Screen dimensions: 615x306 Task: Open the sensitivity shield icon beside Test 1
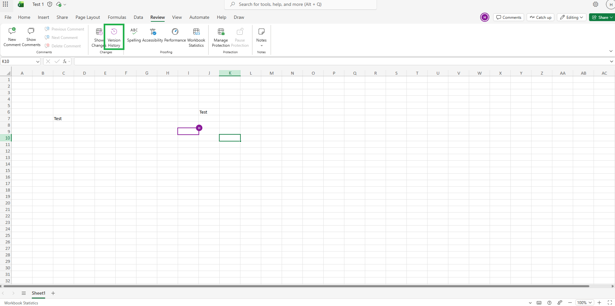50,4
